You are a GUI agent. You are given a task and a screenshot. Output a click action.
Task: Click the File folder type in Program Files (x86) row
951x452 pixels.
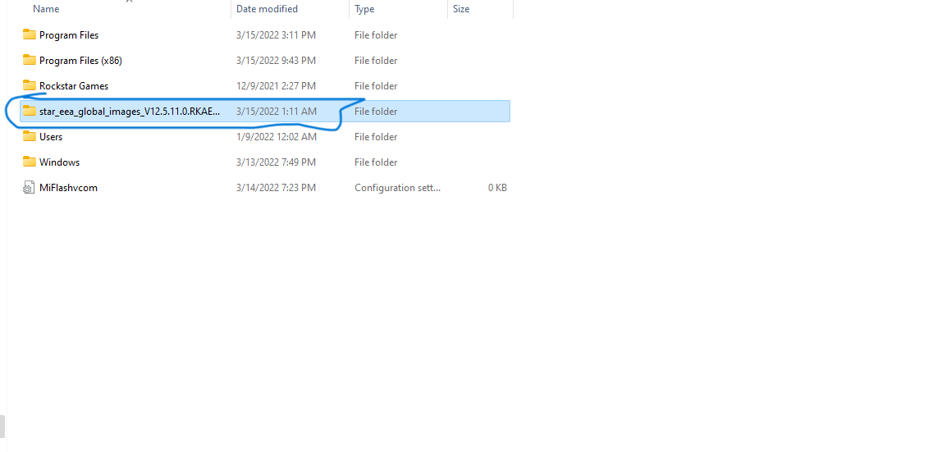pos(376,61)
